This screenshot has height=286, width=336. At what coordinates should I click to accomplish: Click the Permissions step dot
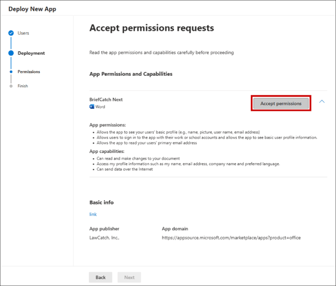pos(11,72)
